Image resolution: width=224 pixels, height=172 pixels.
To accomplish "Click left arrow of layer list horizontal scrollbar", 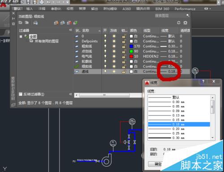I will pyautogui.click(x=77, y=95).
